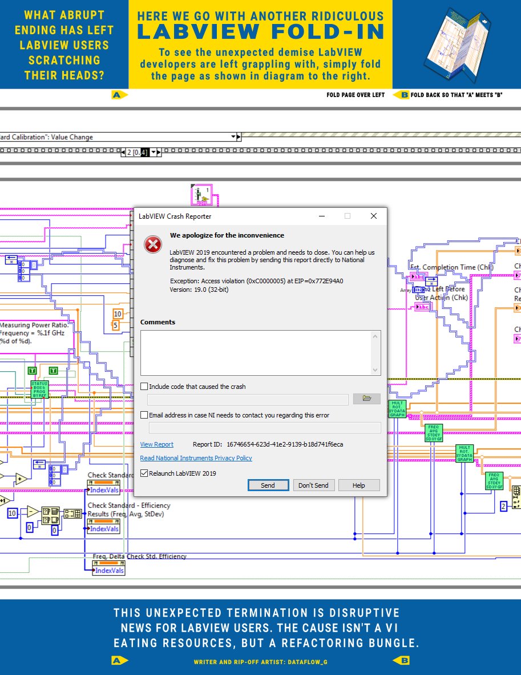Click the I32 Array terminal

(x=419, y=290)
